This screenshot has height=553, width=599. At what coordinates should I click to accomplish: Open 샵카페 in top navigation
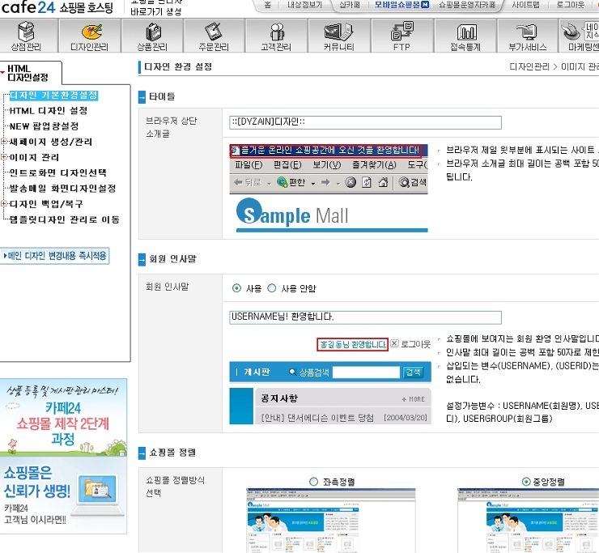350,5
